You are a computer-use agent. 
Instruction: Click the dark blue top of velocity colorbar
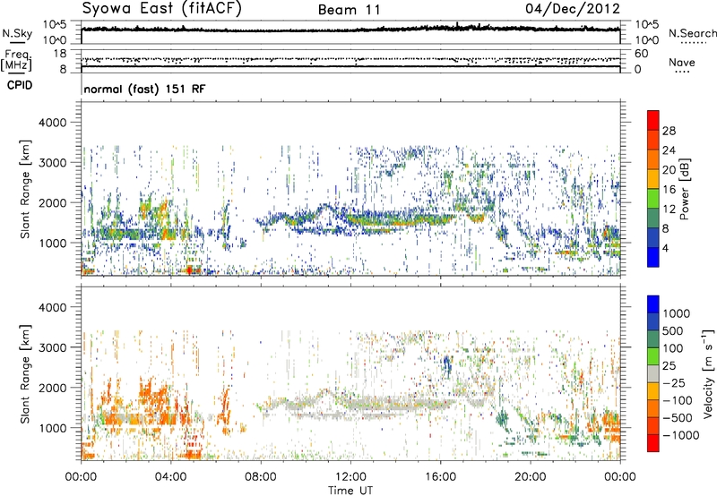click(653, 304)
